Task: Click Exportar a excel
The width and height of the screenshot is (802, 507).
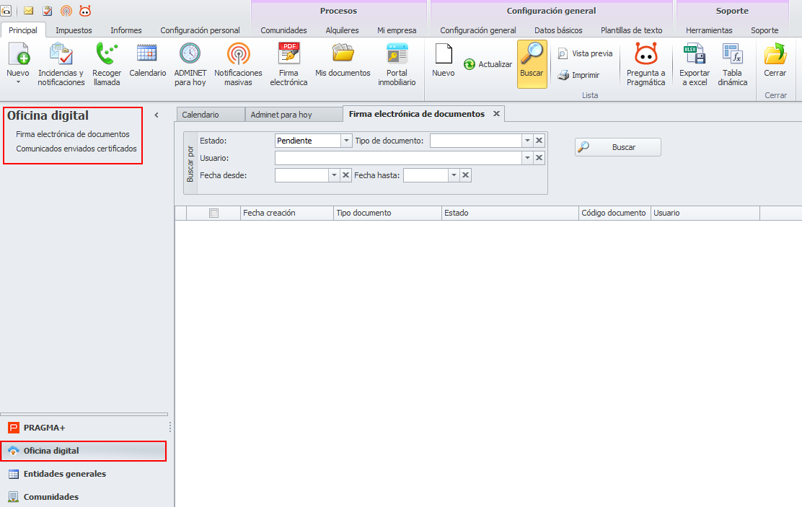Action: [x=695, y=64]
